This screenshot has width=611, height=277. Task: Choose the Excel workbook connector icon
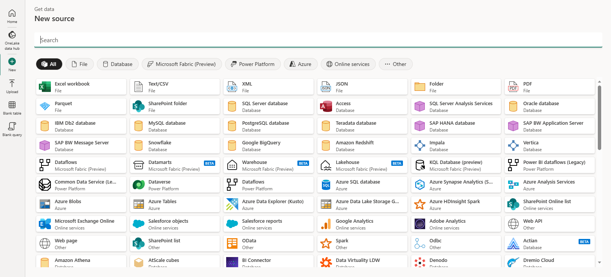45,87
